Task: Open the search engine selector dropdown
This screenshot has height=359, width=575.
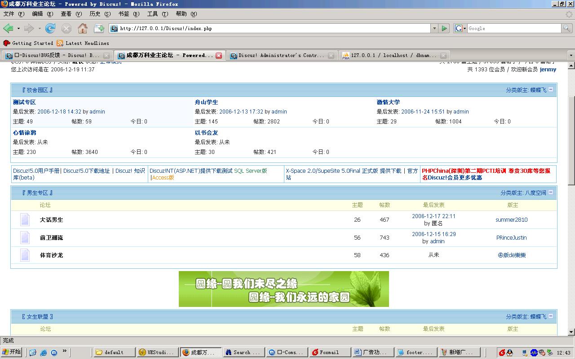Action: tap(460, 28)
